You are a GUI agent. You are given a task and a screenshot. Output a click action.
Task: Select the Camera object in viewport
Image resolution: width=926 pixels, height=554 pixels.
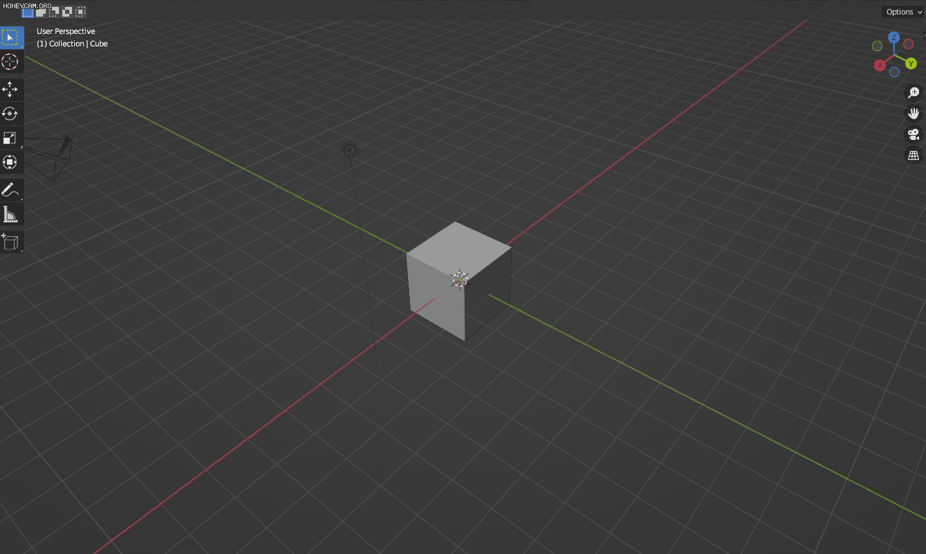[50, 157]
